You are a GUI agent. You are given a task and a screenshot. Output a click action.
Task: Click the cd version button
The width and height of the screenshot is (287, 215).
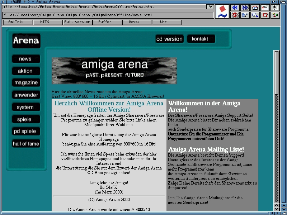pyautogui.click(x=169, y=39)
